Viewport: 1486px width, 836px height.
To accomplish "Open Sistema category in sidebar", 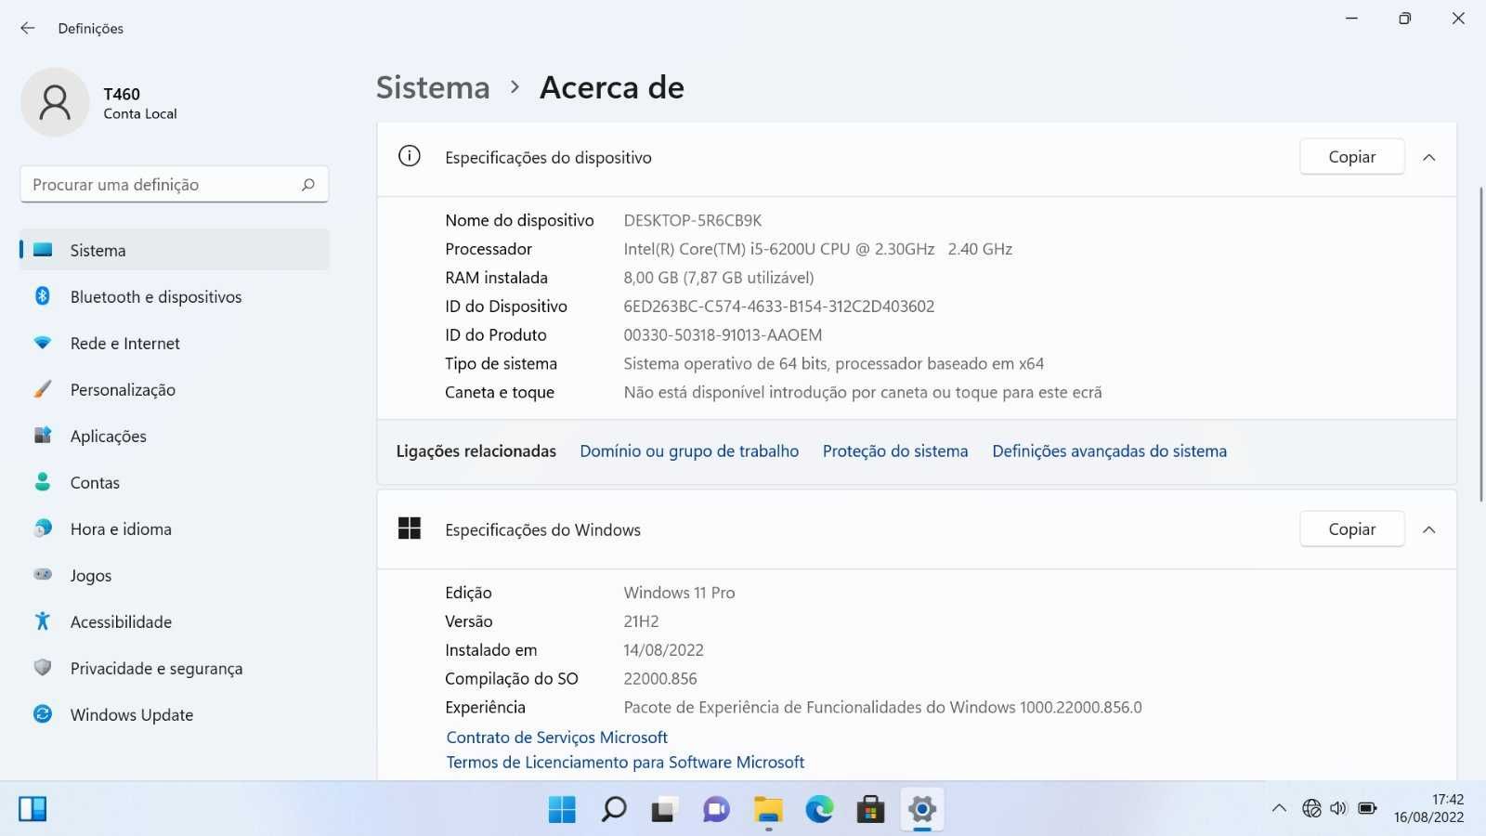I will (x=175, y=250).
